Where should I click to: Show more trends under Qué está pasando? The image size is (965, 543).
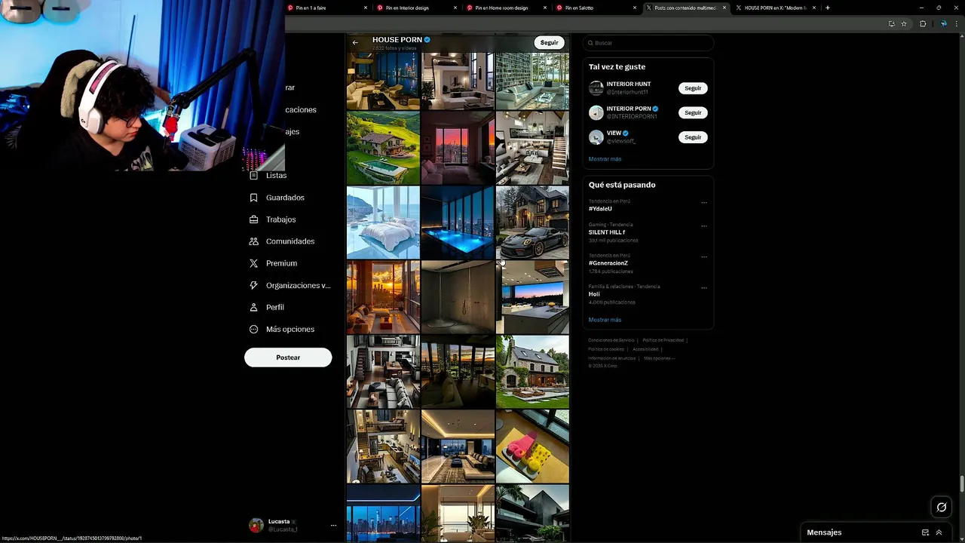(605, 320)
